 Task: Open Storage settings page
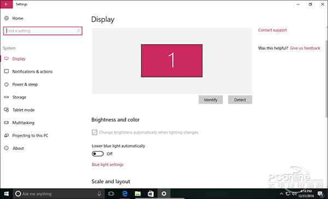click(x=19, y=97)
